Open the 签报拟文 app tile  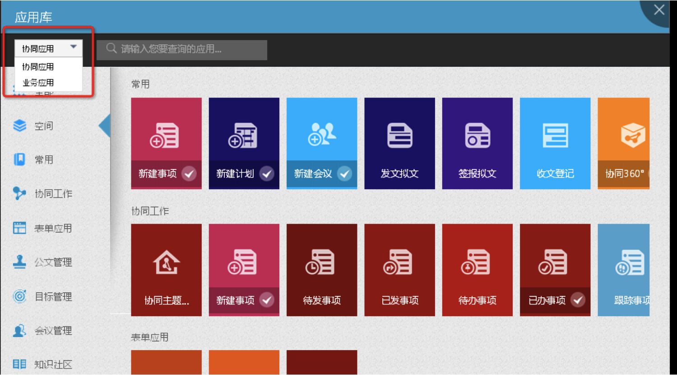(477, 143)
